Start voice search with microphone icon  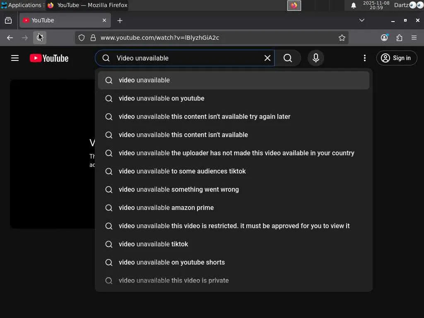pos(316,58)
